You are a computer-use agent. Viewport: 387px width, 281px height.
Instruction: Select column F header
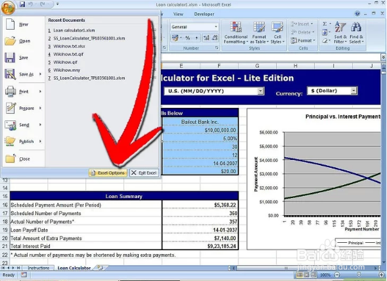pyautogui.click(x=219, y=66)
